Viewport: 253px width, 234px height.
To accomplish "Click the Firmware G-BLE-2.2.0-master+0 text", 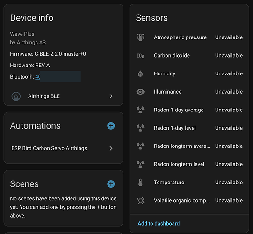I will tap(48, 54).
